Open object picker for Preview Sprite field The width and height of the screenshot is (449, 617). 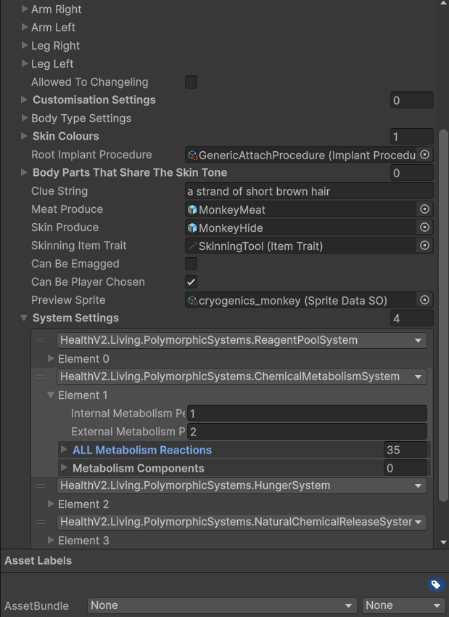tap(424, 300)
